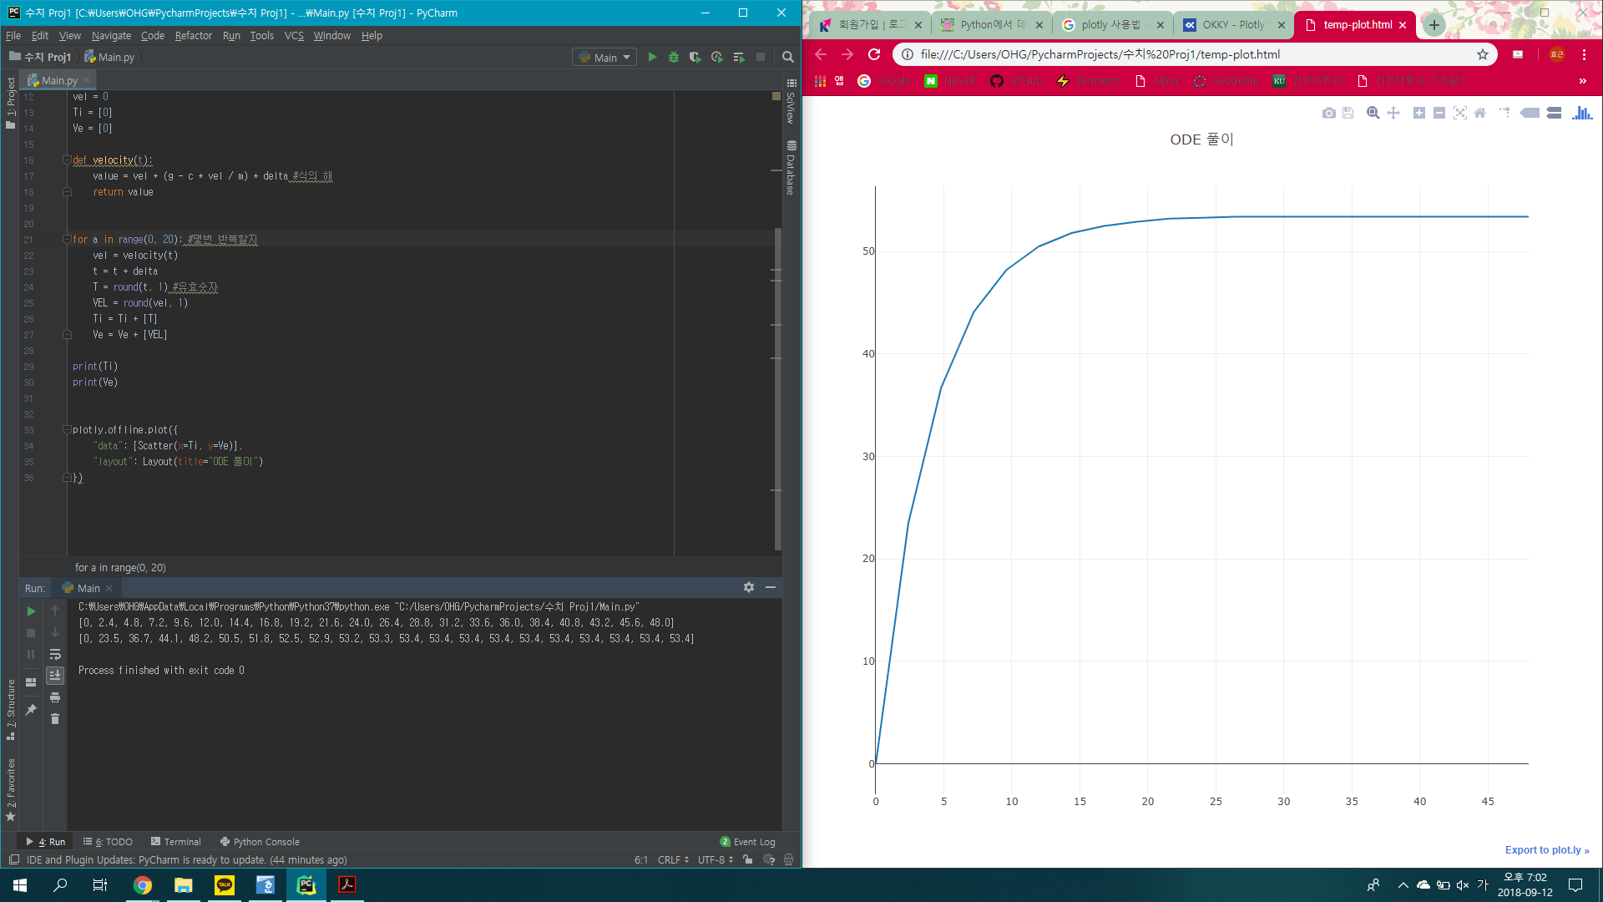This screenshot has width=1603, height=902.
Task: Toggle soft-wrap in the Run console
Action: click(x=55, y=654)
